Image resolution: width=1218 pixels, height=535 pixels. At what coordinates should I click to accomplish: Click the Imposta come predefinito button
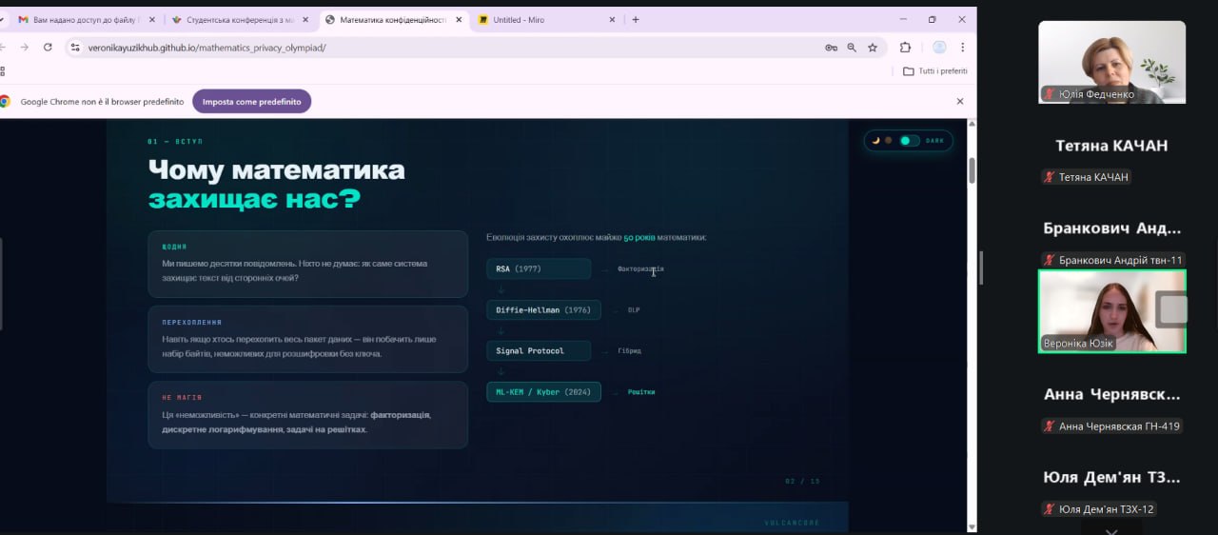tap(251, 101)
